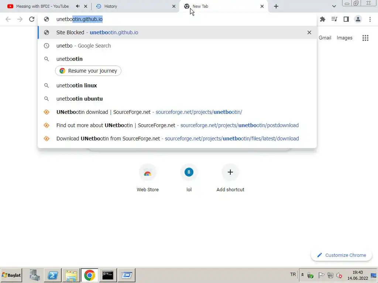Viewport: 378px width, 283px height.
Task: Switch to Messing with BFDI YouTube tab
Action: point(42,6)
